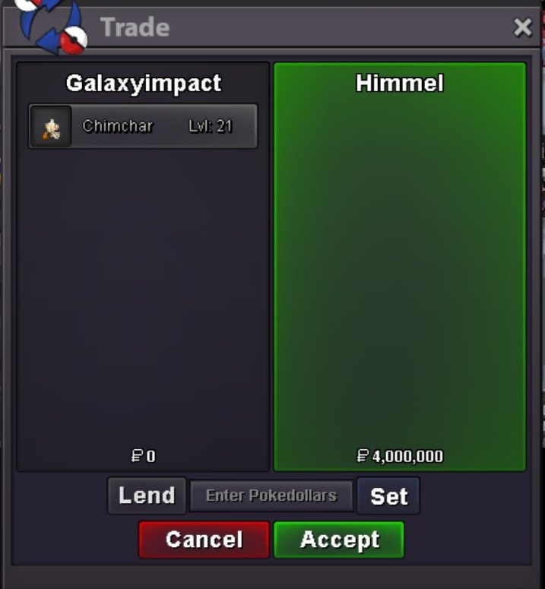
Task: Focus the Enter Pokedollars field
Action: (x=271, y=496)
